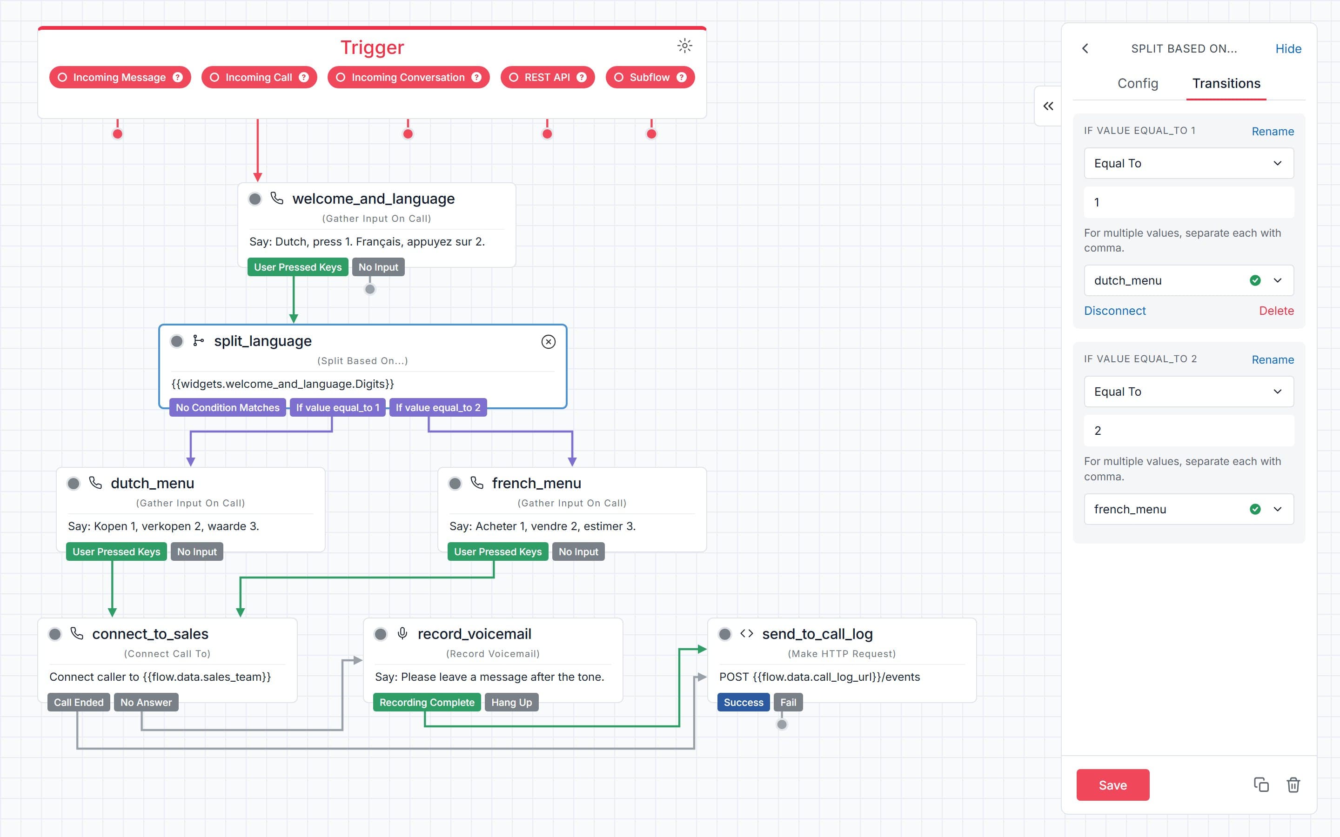Delete the first transition condition

click(x=1276, y=311)
